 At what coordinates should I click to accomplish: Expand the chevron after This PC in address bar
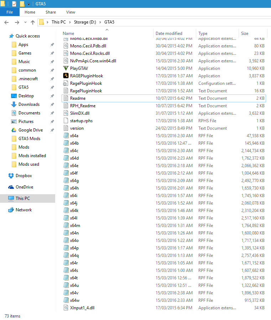pyautogui.click(x=70, y=22)
